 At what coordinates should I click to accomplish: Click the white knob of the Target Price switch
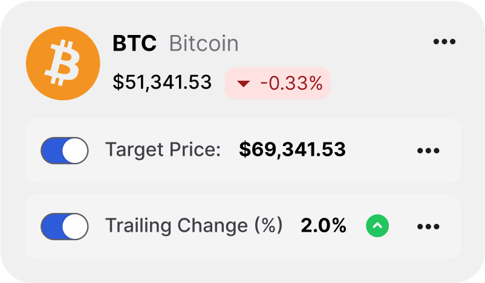76,150
